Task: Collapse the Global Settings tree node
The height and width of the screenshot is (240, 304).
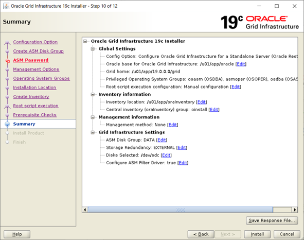Action: 93,49
